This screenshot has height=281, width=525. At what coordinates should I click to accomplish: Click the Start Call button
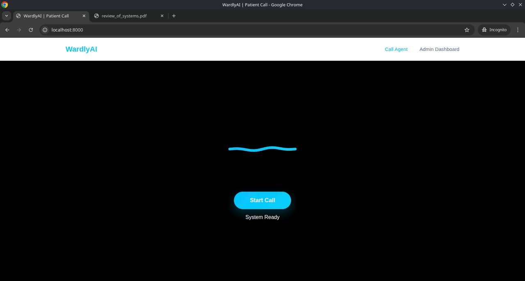[262, 200]
